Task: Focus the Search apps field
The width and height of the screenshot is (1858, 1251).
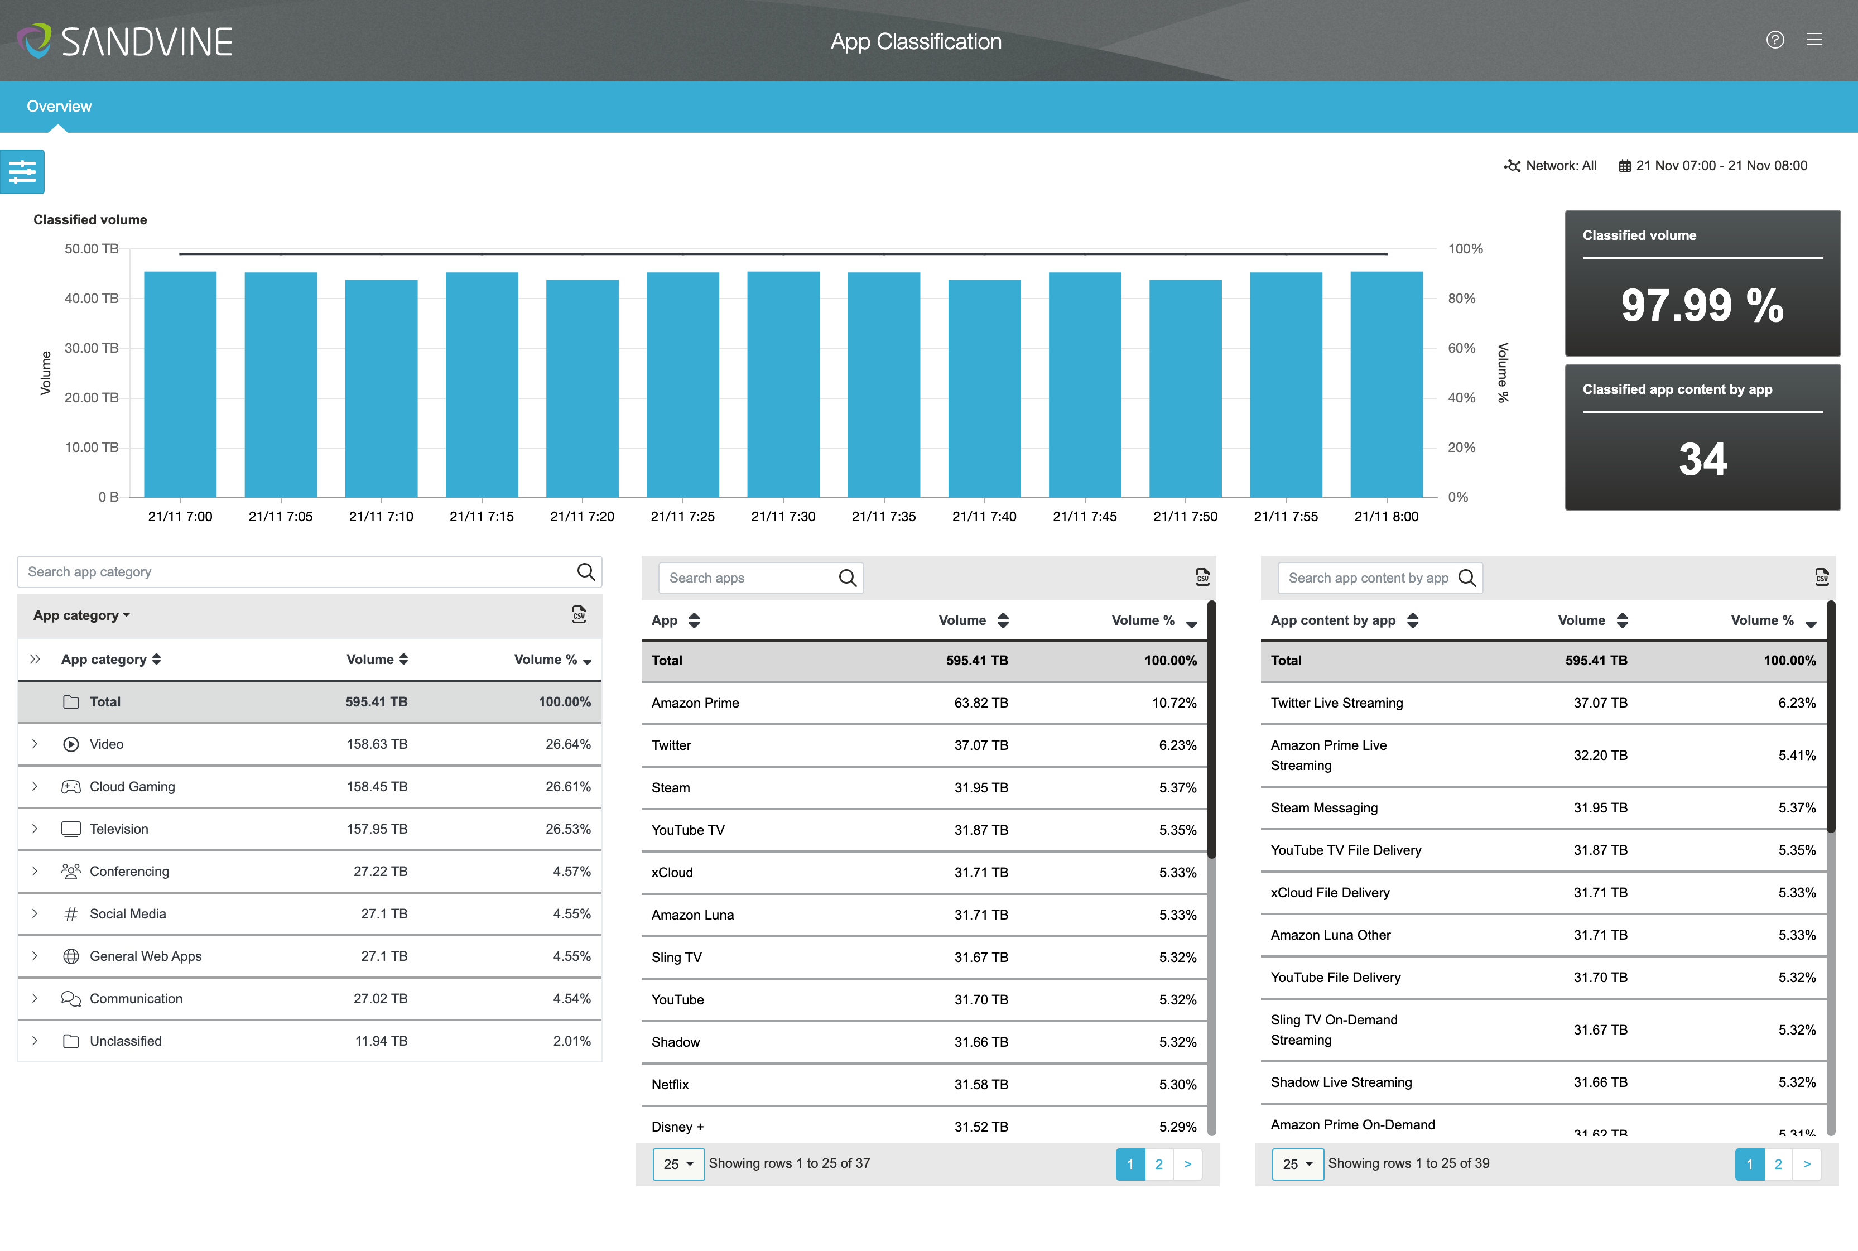Action: coord(760,578)
